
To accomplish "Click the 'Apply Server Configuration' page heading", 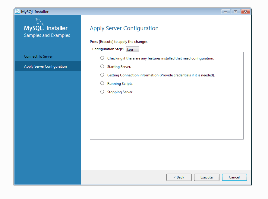I will pos(124,28).
